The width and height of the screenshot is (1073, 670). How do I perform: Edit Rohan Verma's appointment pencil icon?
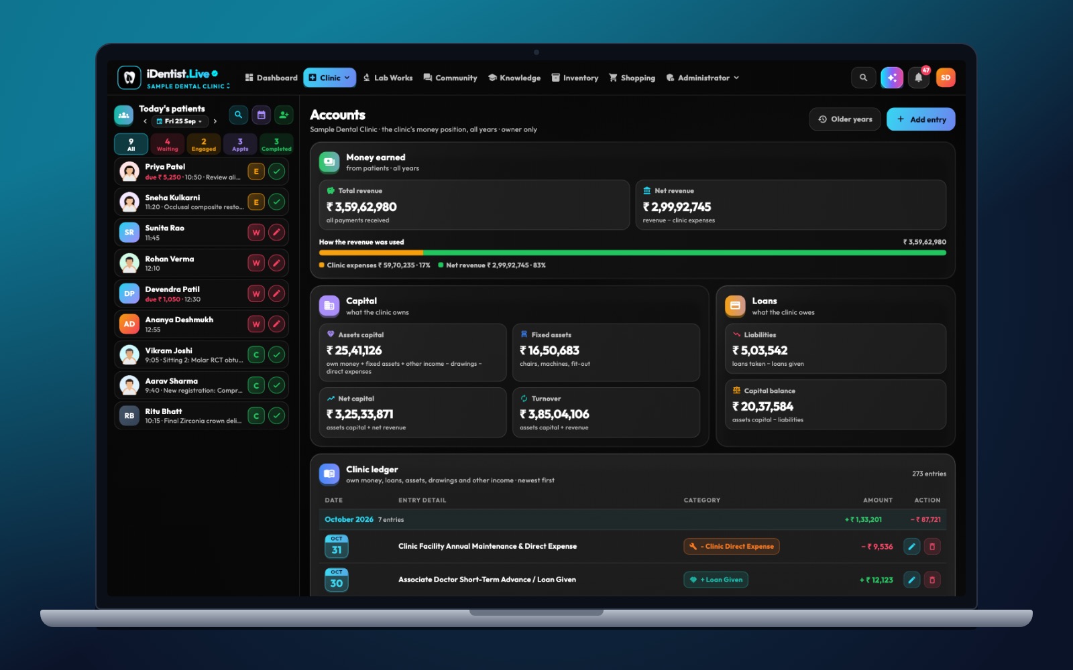point(276,263)
